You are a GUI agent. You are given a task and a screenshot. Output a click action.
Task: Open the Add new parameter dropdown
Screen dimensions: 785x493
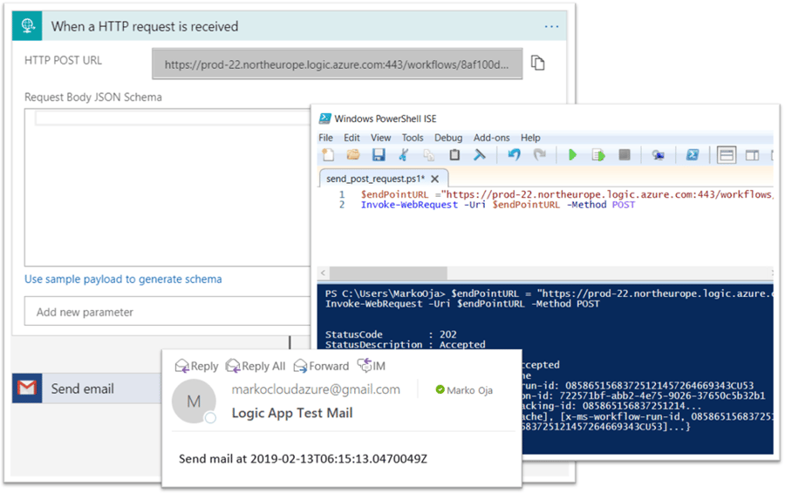coord(167,312)
